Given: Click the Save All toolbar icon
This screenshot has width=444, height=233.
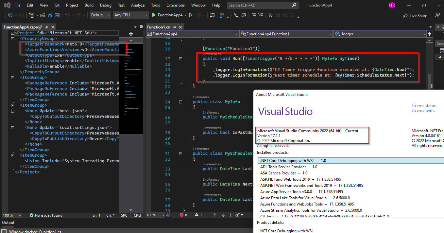Looking at the screenshot, I should [x=57, y=15].
